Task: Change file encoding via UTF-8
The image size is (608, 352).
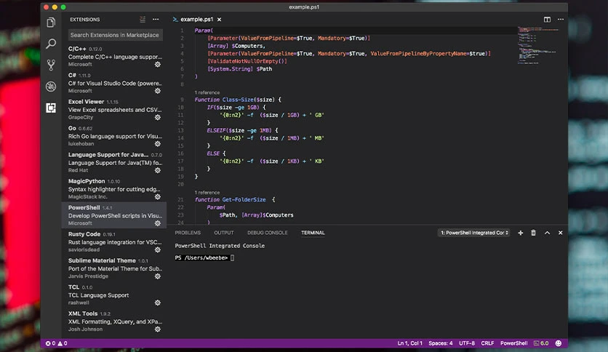Action: [467, 343]
